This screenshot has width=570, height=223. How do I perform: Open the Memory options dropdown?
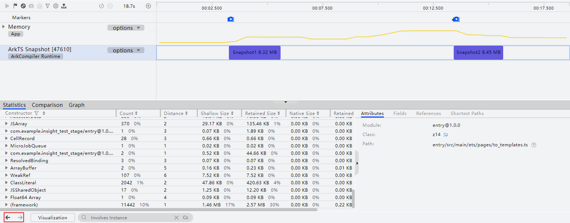pyautogui.click(x=126, y=28)
